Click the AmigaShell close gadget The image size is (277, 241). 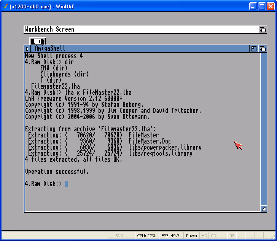pos(27,49)
